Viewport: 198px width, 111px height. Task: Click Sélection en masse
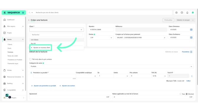[x=171, y=52]
